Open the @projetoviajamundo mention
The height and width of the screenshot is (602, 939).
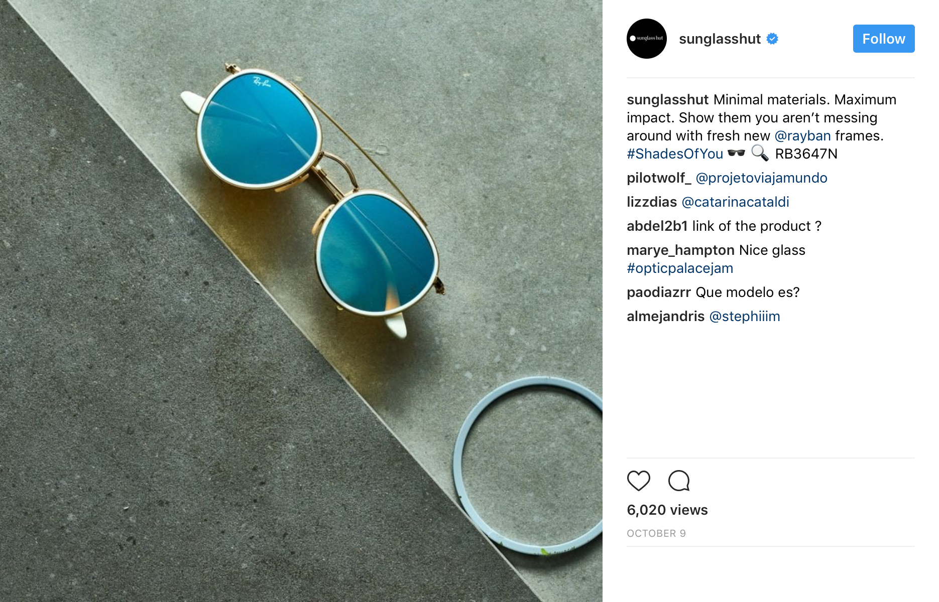coord(762,178)
